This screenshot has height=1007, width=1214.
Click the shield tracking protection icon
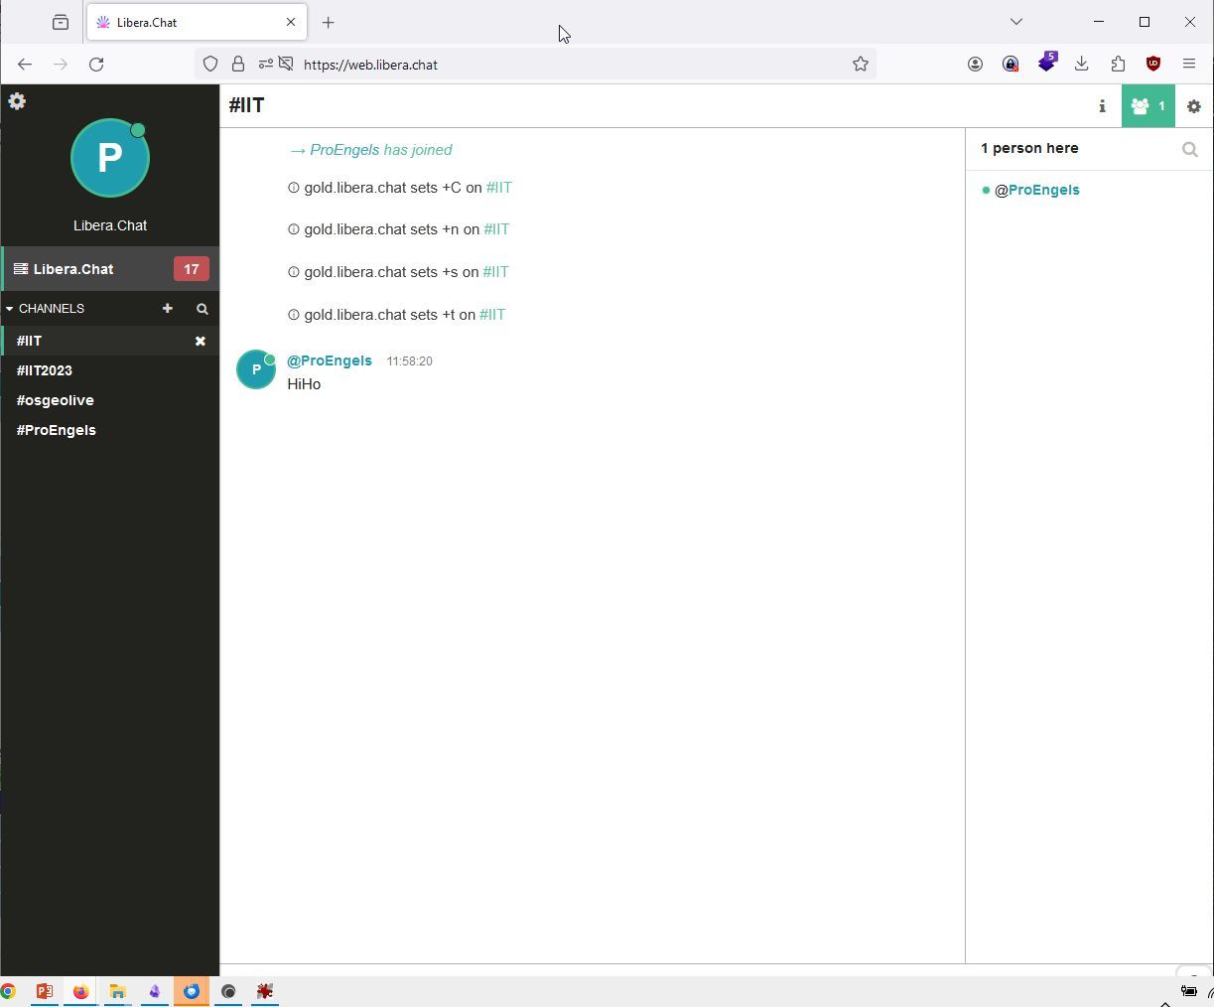click(x=210, y=65)
